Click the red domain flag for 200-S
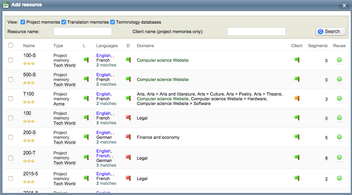 point(128,137)
